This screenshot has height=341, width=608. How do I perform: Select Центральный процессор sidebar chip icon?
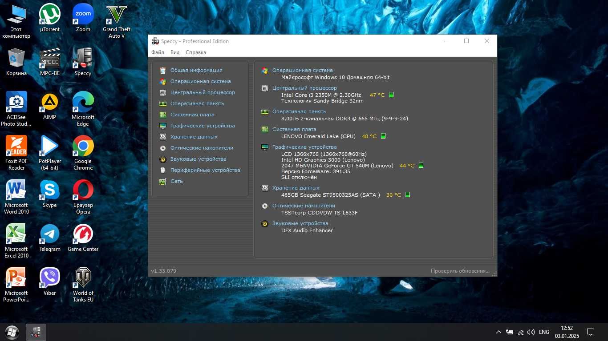coord(163,92)
